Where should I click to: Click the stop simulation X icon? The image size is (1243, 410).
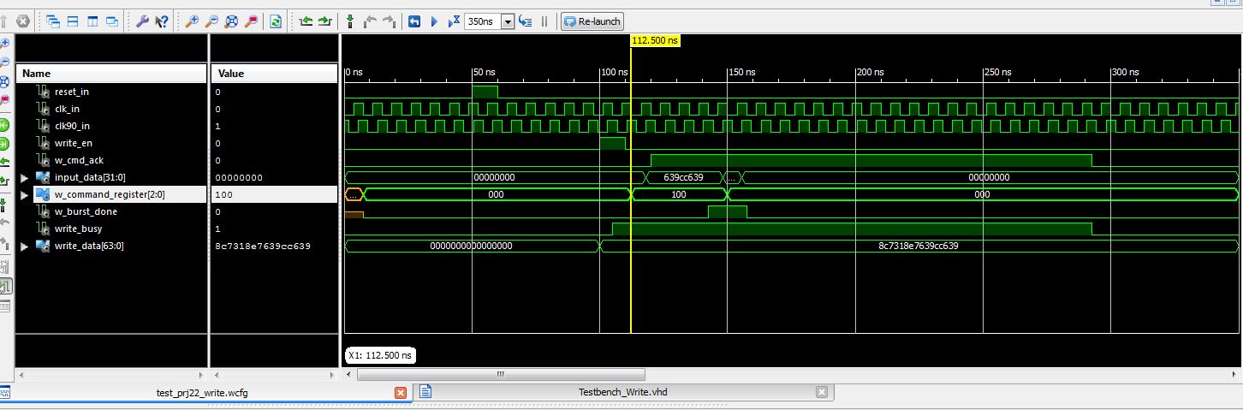click(x=23, y=21)
